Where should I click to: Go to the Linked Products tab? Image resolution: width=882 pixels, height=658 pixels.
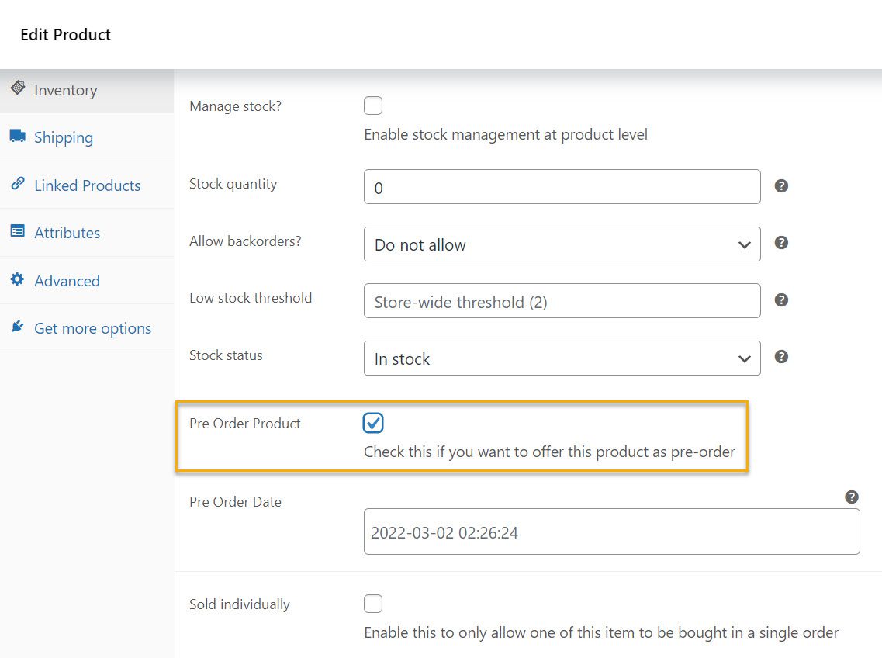[x=87, y=185]
